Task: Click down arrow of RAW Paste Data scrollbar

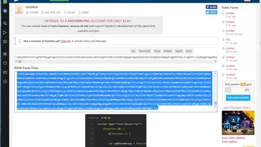Action: [x=215, y=107]
